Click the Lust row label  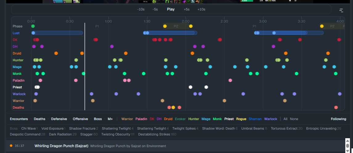(16, 33)
